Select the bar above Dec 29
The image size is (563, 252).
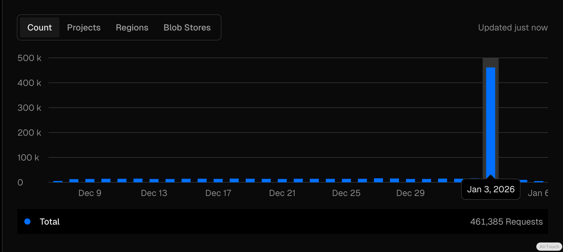[x=410, y=180]
